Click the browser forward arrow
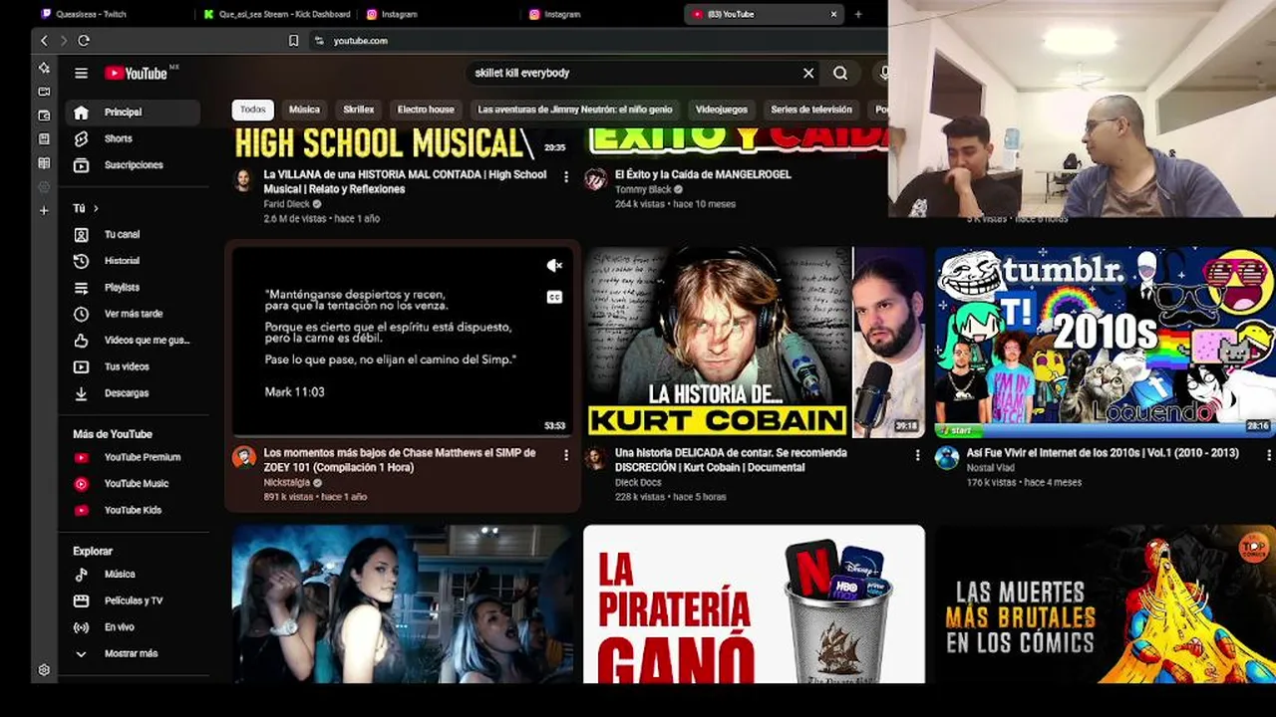 click(x=64, y=41)
